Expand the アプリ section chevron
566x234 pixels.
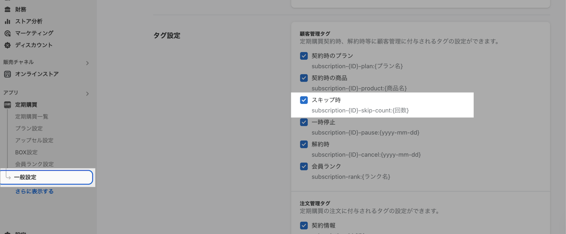click(87, 94)
